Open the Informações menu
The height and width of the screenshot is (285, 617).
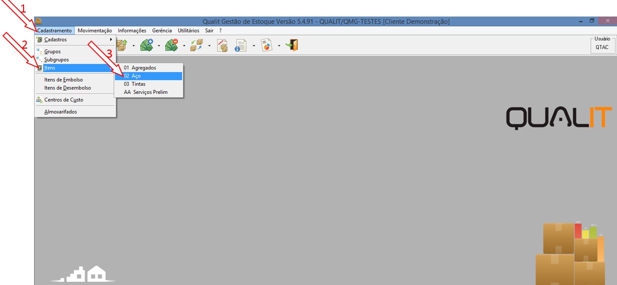[x=132, y=31]
